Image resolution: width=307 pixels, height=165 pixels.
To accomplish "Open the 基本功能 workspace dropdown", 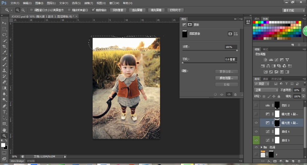I will pos(294,10).
